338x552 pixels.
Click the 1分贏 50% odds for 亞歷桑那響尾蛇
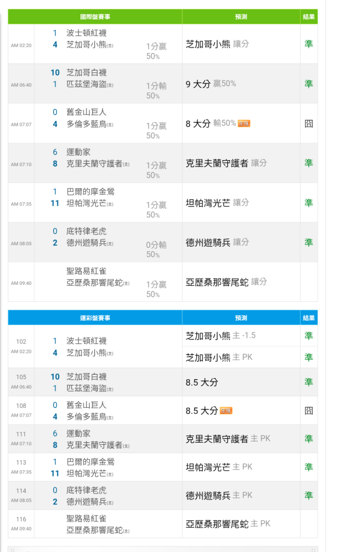click(156, 289)
